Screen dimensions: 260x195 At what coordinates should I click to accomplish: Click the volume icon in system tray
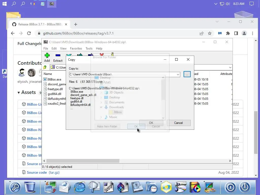[x=228, y=4]
